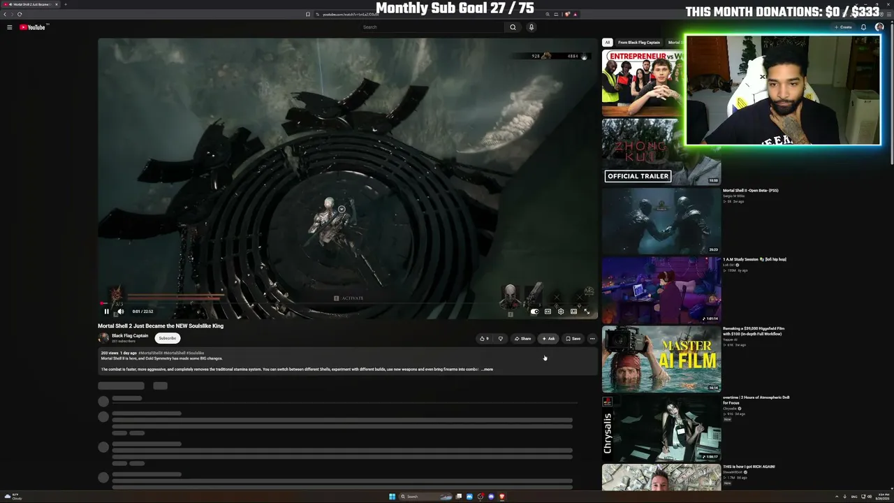This screenshot has width=894, height=503.
Task: Enter fullscreen on the video
Action: [x=587, y=312]
